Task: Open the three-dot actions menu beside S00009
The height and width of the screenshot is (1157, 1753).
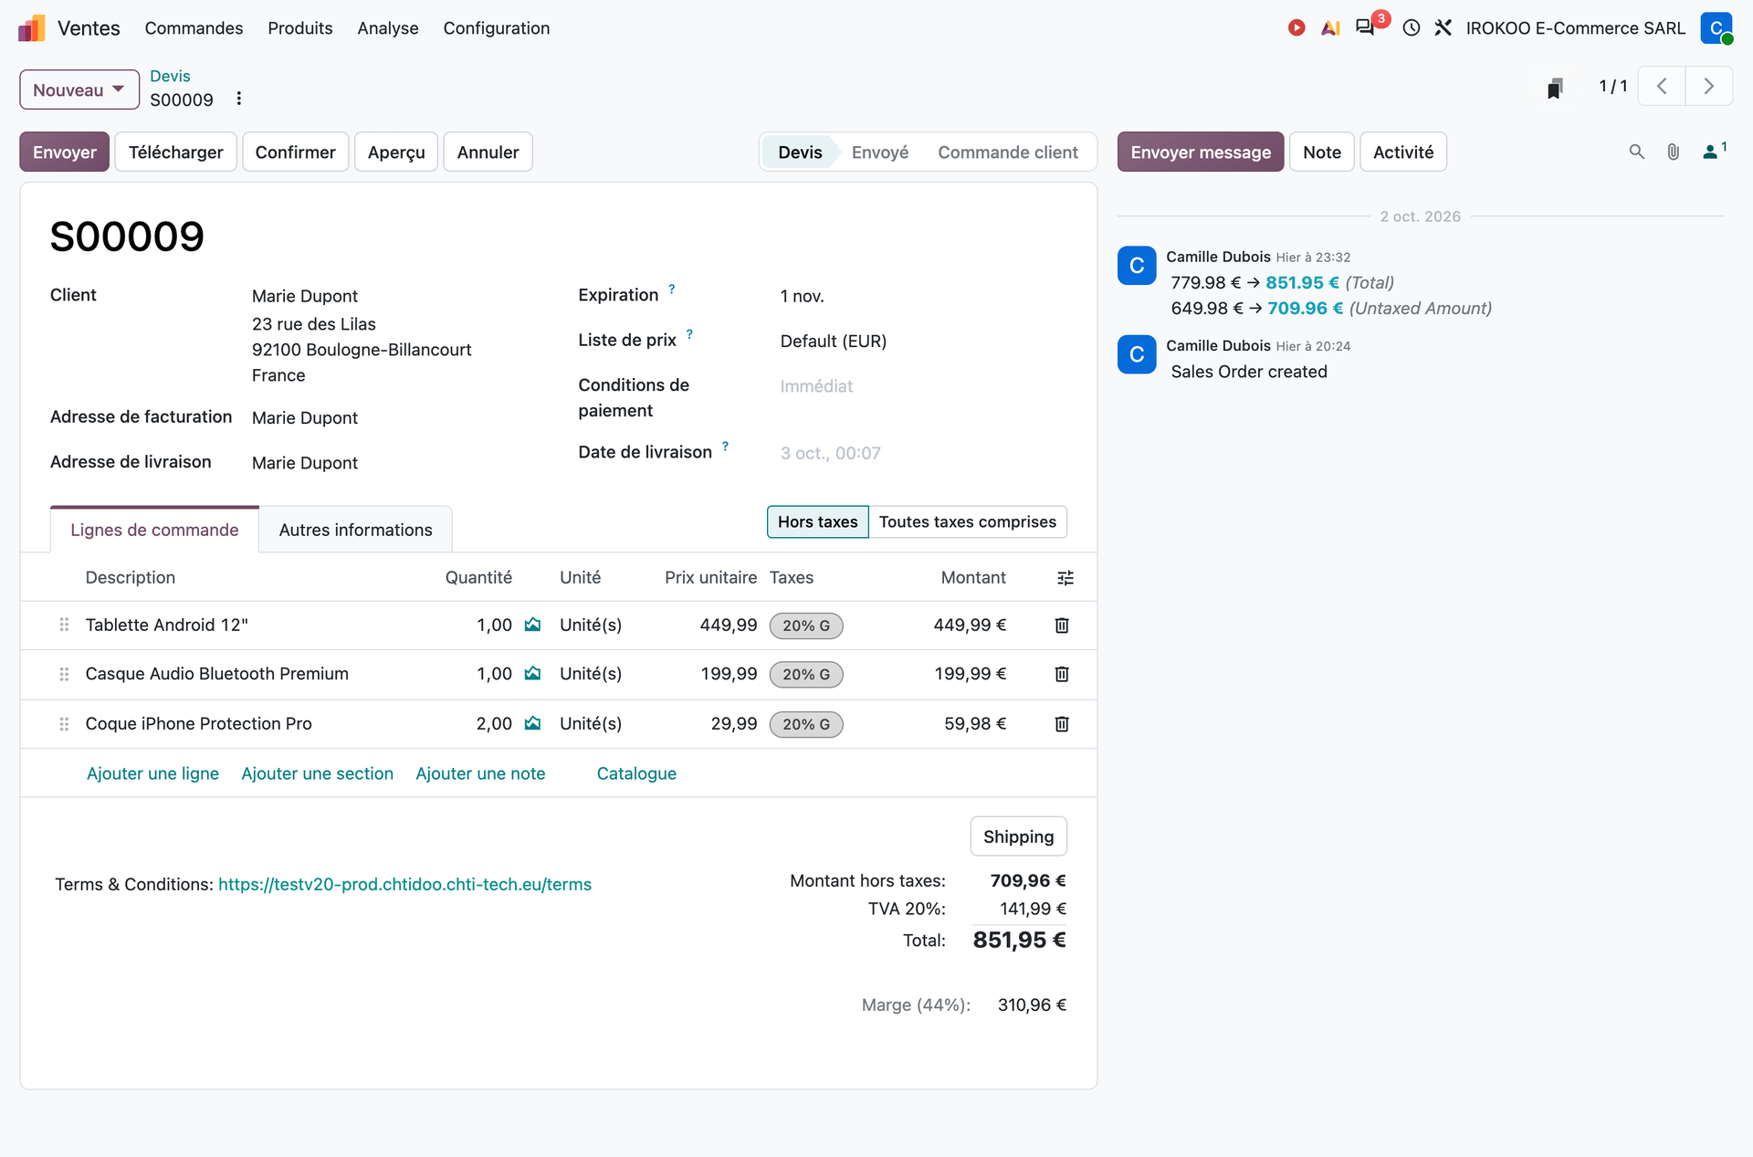Action: point(239,99)
